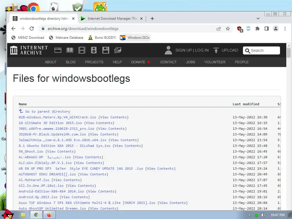Open 028-Windows.Materx.Xp.V4_WithCrack.iso file link
The width and height of the screenshot is (292, 219).
(57, 117)
